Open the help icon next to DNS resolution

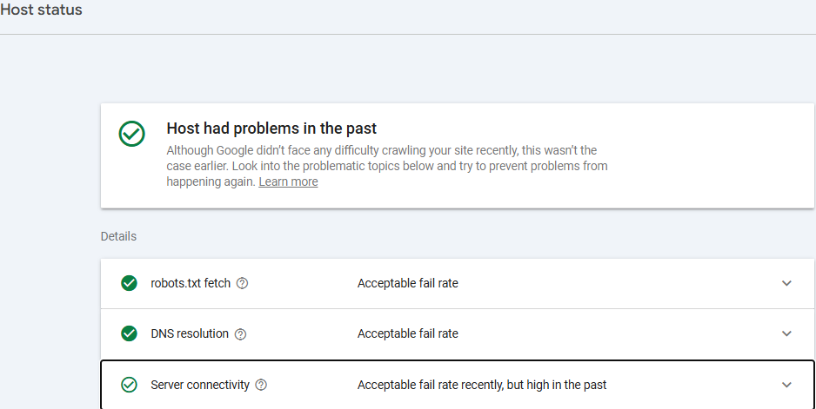pyautogui.click(x=241, y=333)
